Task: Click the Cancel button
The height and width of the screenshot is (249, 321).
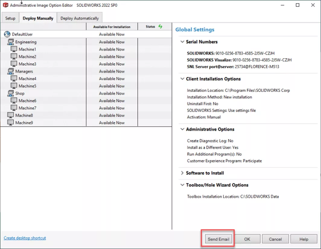Action: coord(275,239)
